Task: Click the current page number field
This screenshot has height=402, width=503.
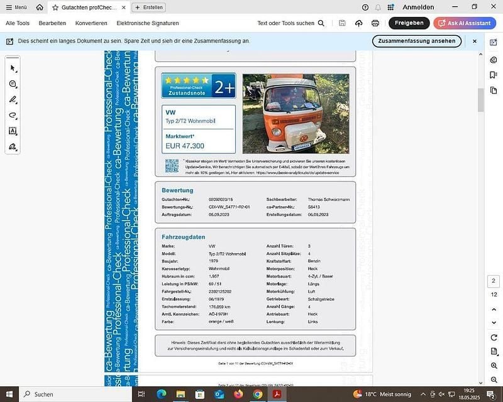Action: click(494, 281)
